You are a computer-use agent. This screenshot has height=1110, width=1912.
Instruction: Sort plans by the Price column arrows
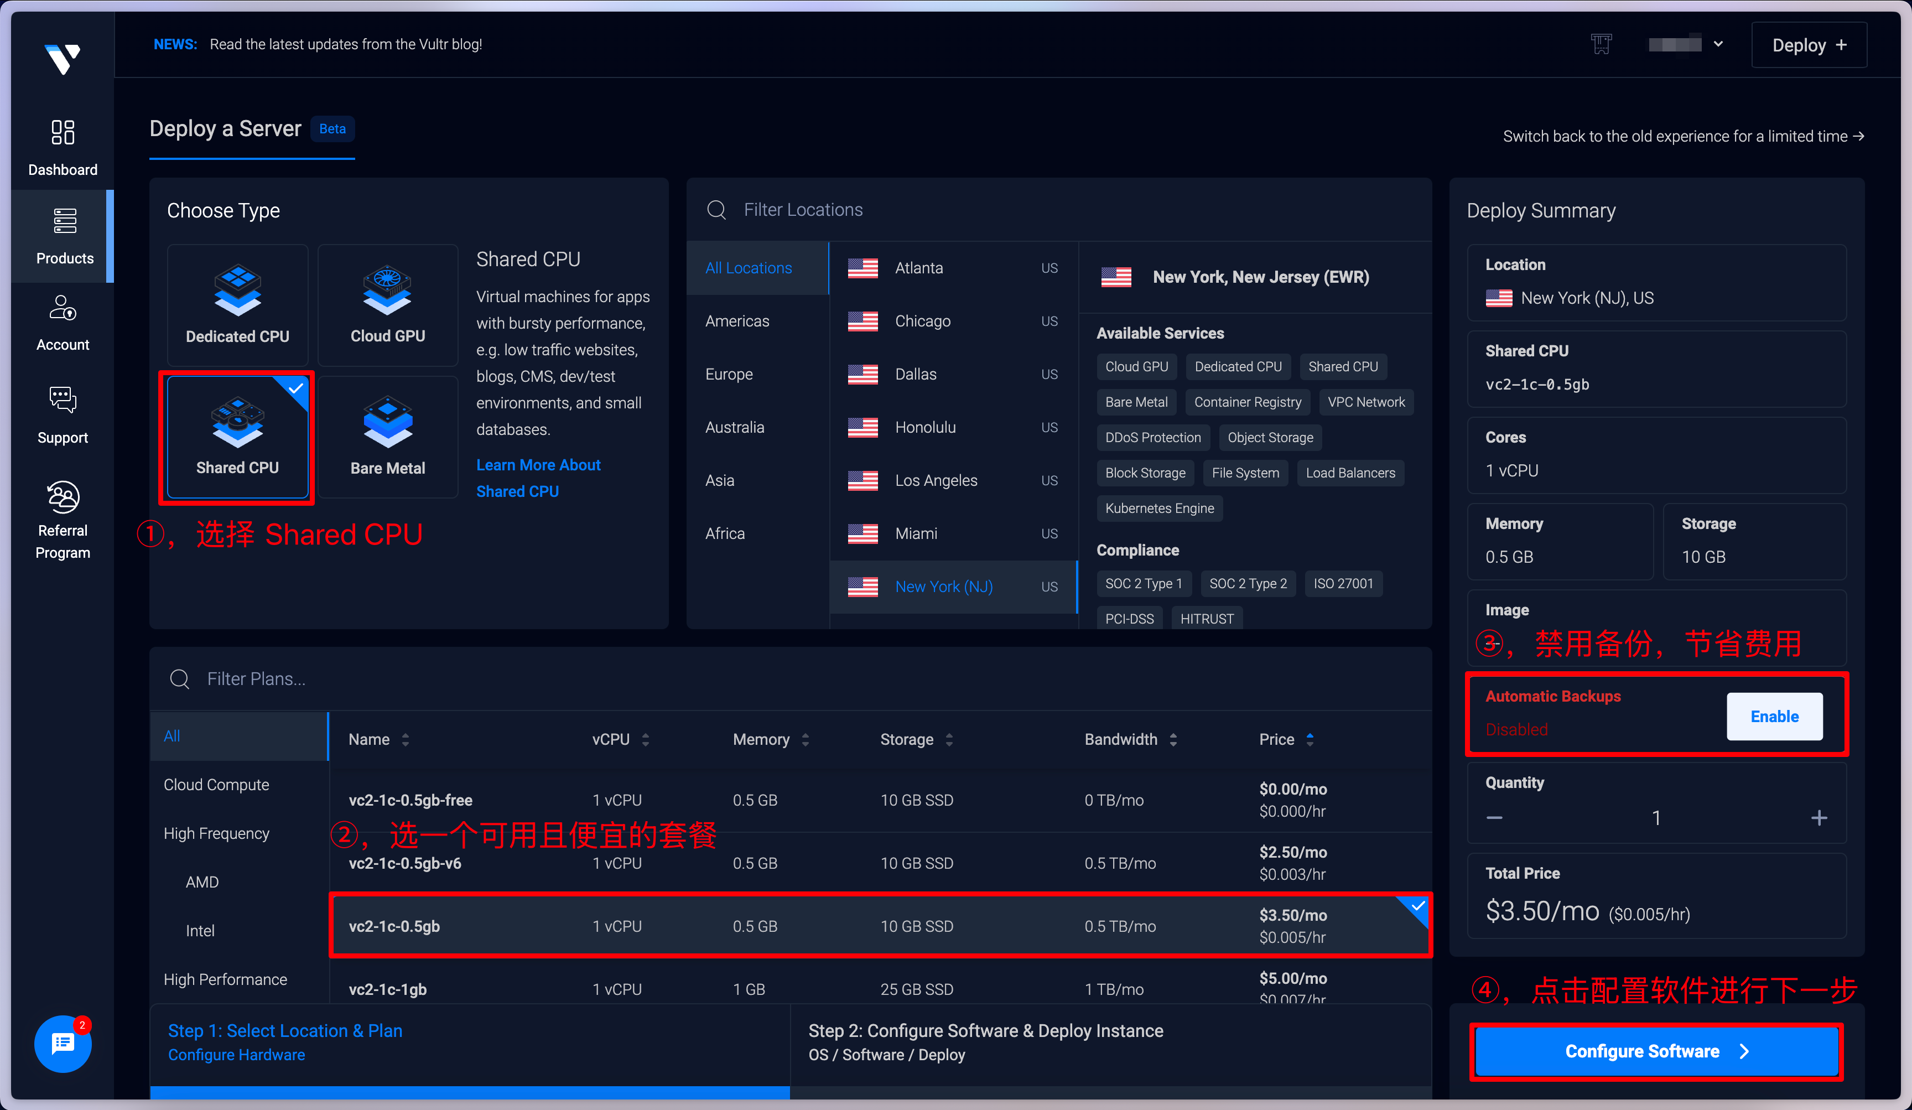1310,739
